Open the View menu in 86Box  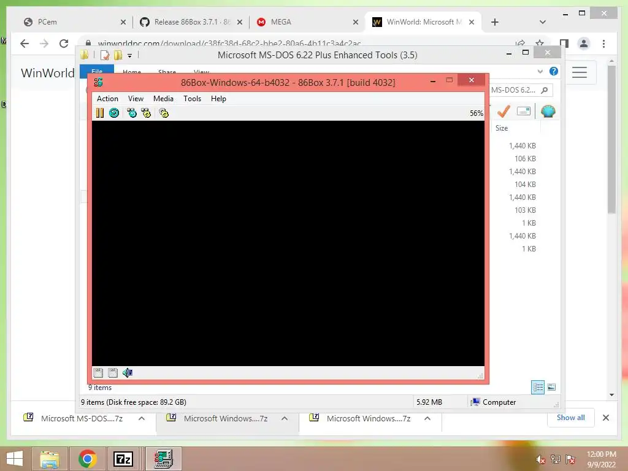click(x=136, y=99)
